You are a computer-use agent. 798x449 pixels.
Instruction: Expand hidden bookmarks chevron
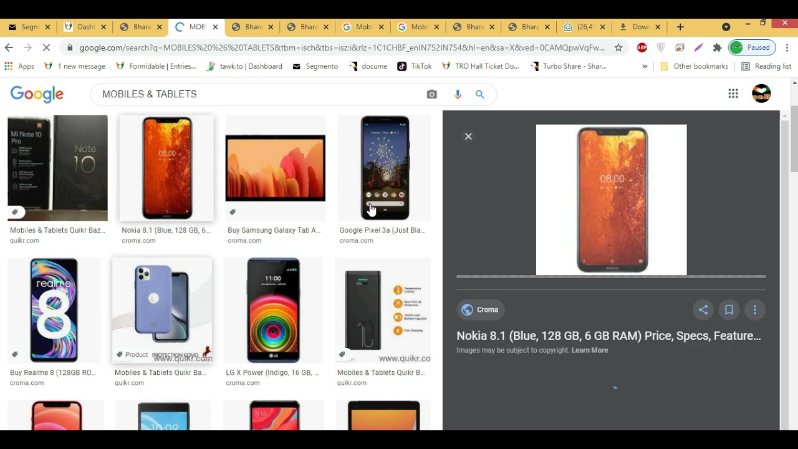pos(645,66)
